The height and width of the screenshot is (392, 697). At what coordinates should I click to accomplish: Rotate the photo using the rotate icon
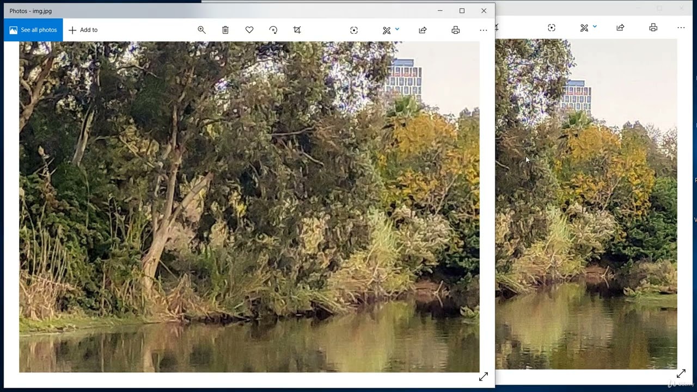[273, 30]
